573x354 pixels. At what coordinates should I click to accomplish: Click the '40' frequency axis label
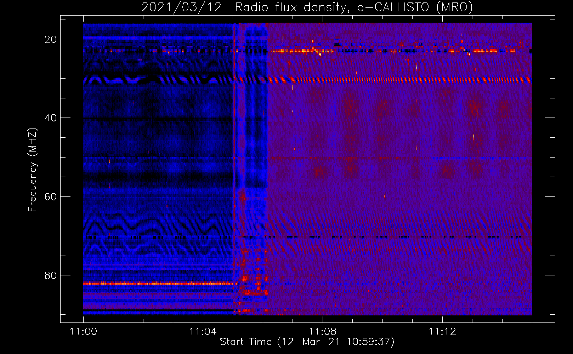(x=51, y=118)
